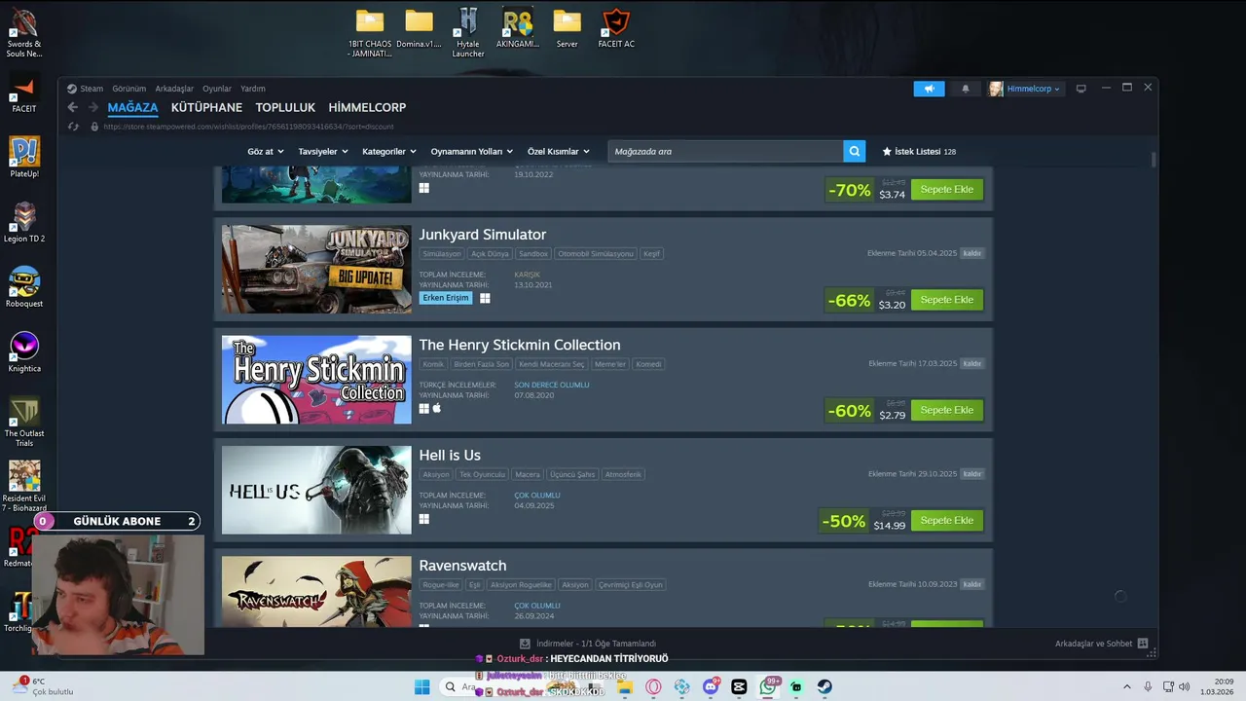Expand the Özel Kısımlar dropdown
Viewport: 1246px width, 701px height.
pyautogui.click(x=558, y=152)
